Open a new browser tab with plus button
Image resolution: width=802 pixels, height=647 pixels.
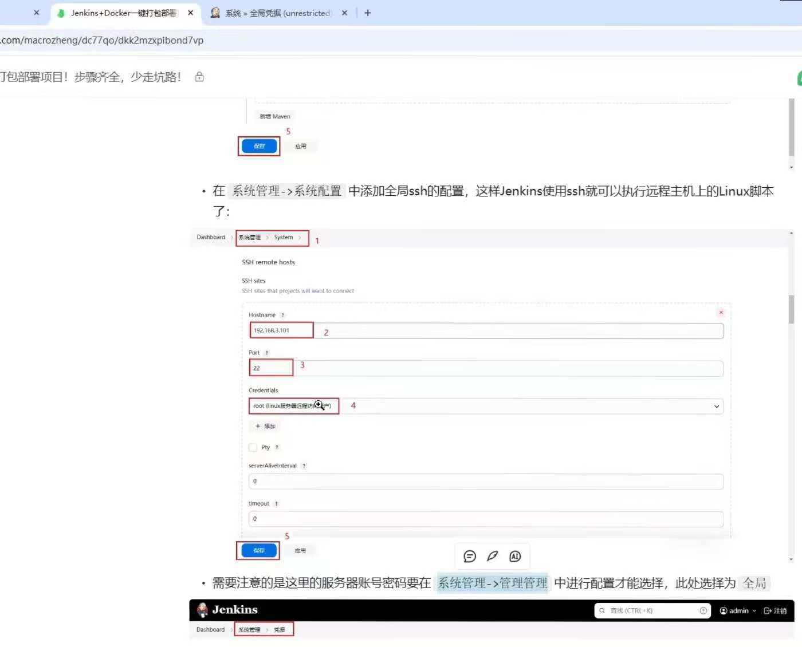tap(368, 13)
